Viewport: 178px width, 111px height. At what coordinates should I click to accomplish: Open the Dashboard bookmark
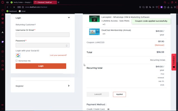[x=12, y=11]
